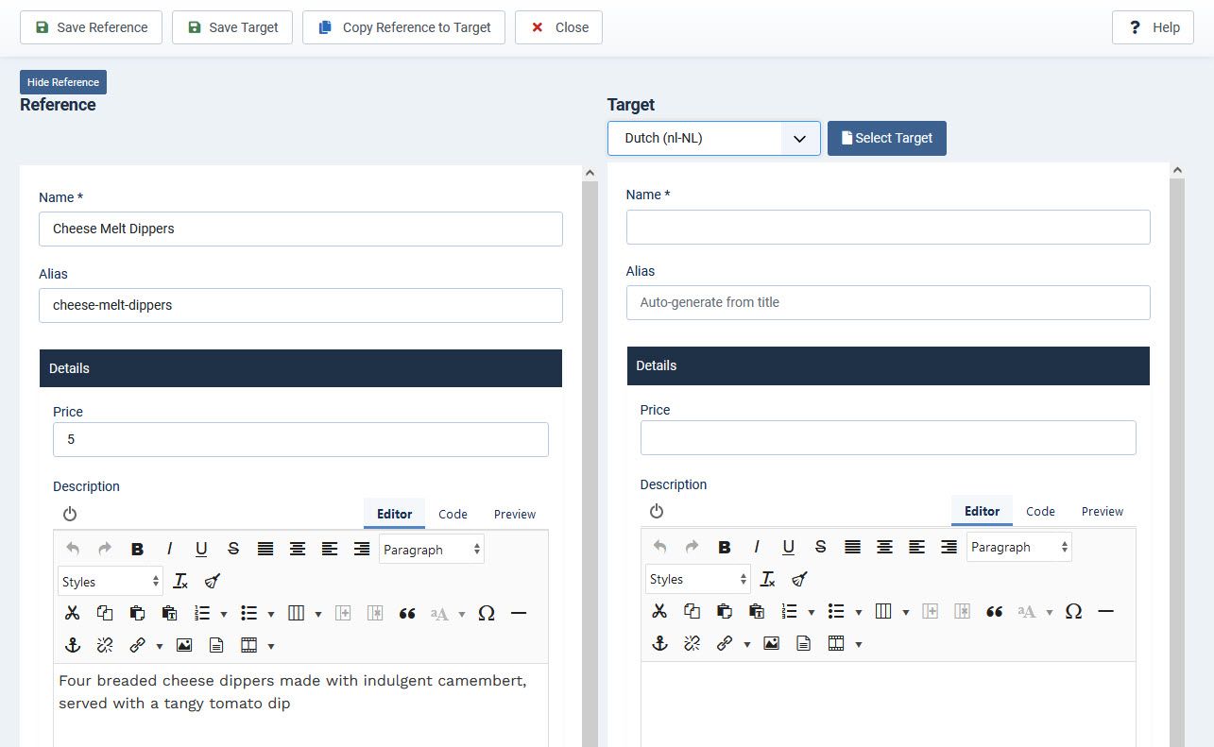Open the Preview tab in Target editor
1214x747 pixels.
1102,511
